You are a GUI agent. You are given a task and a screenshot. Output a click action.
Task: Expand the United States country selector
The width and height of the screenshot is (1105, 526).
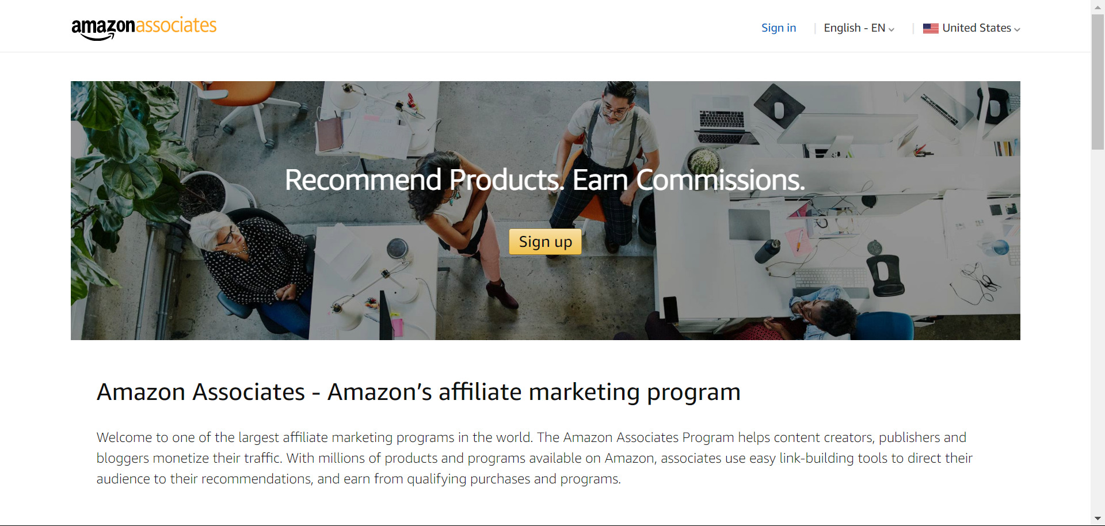[971, 28]
